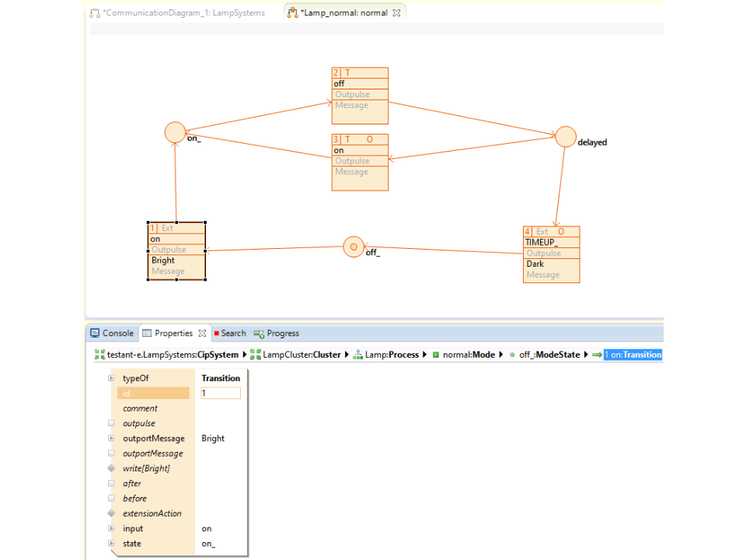
Task: Select transition box 4 TIMEUP_
Action: point(552,254)
